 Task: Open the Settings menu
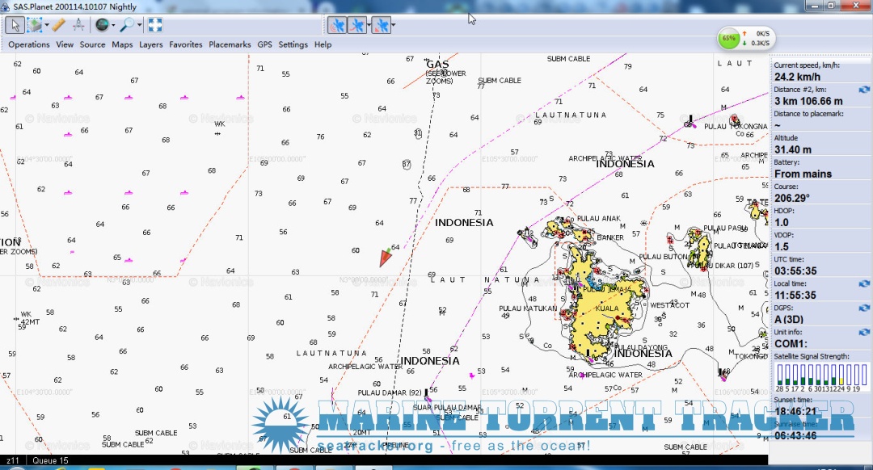293,44
